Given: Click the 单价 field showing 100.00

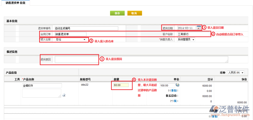Looking at the screenshot, I should tap(167, 85).
